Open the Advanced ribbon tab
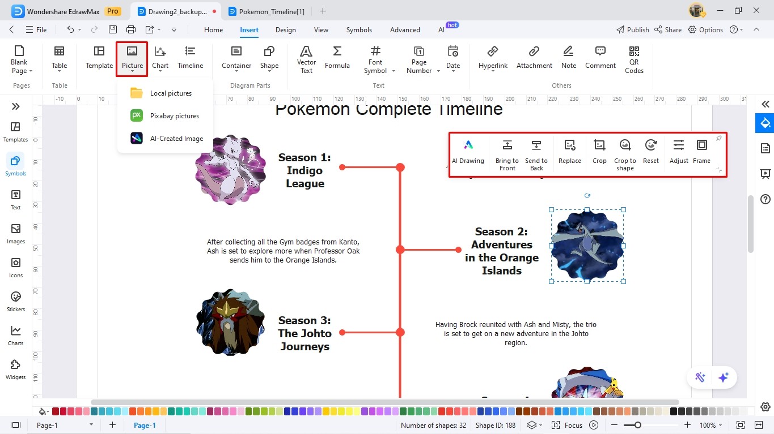This screenshot has height=434, width=774. [405, 30]
